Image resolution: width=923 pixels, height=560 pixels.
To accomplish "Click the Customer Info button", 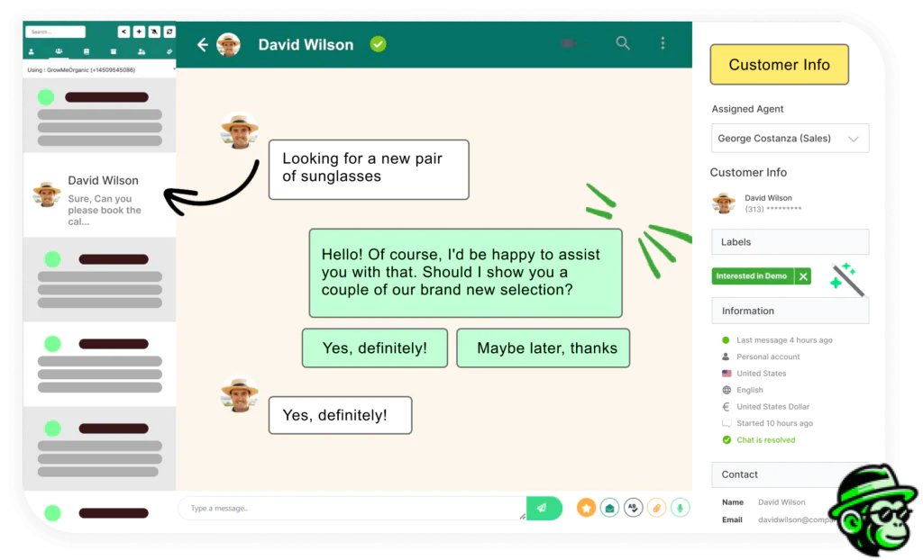I will coord(779,65).
